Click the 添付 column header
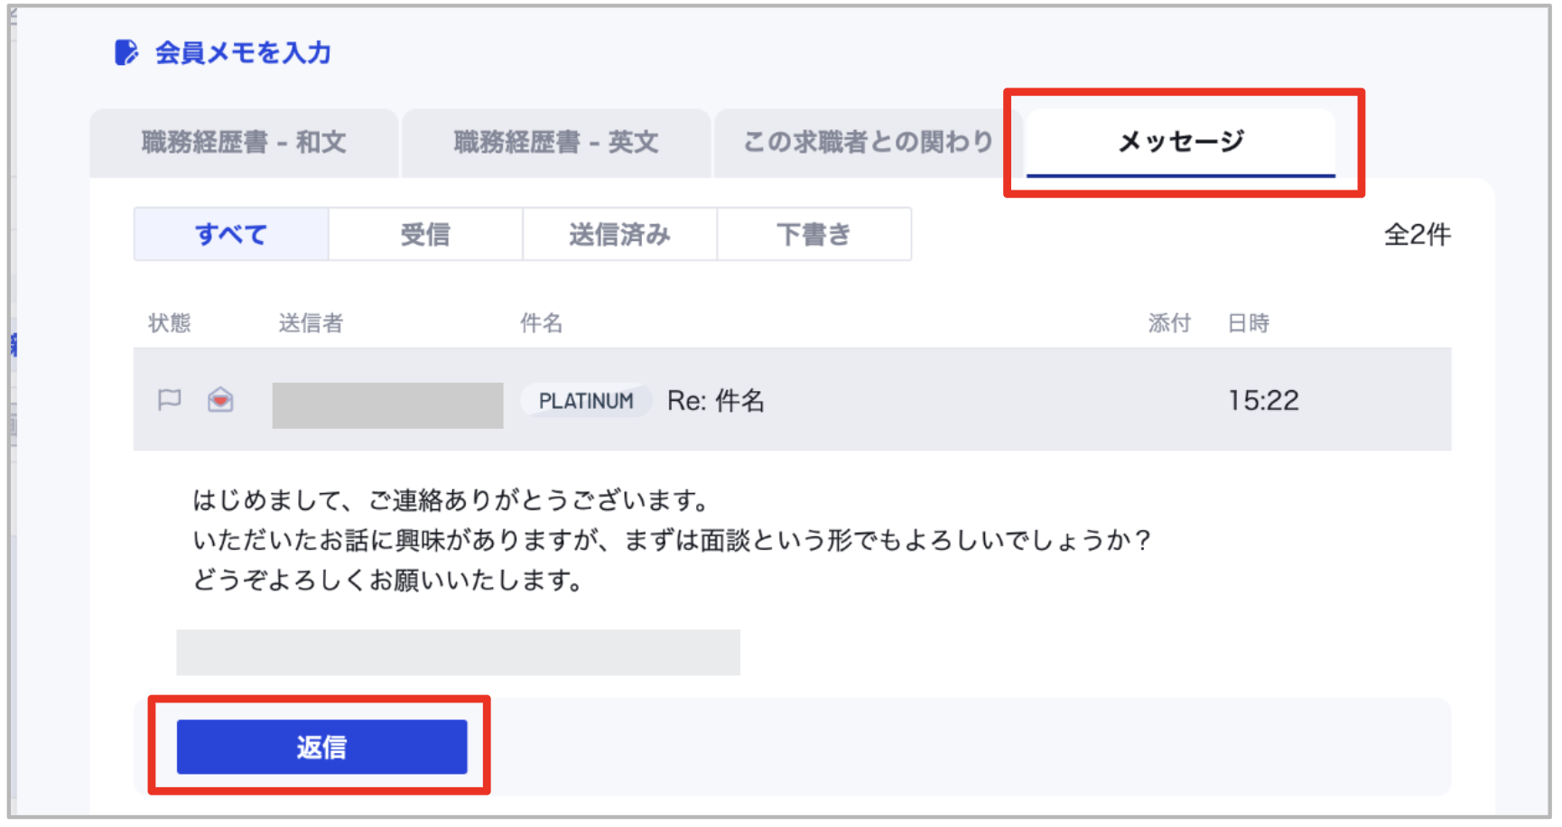This screenshot has width=1562, height=827. (1169, 323)
